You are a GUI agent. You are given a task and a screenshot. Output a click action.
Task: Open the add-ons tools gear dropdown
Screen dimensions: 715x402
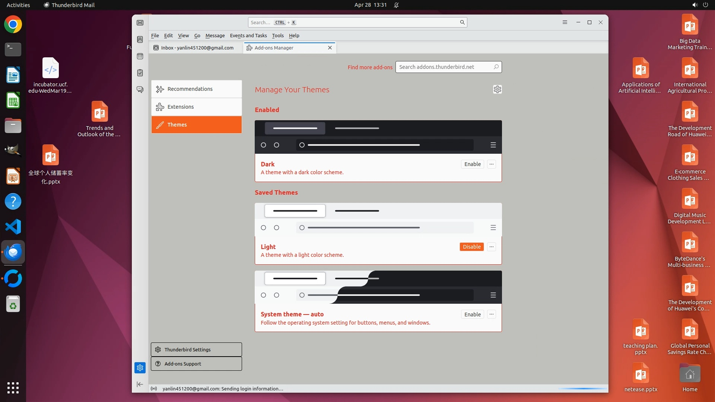(497, 89)
